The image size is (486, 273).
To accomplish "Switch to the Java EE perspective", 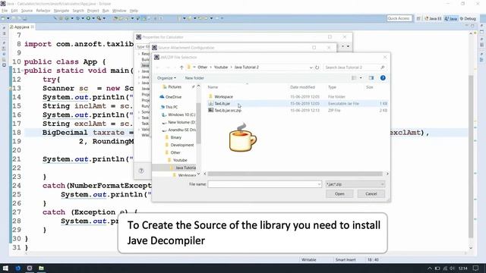I will coord(433,18).
